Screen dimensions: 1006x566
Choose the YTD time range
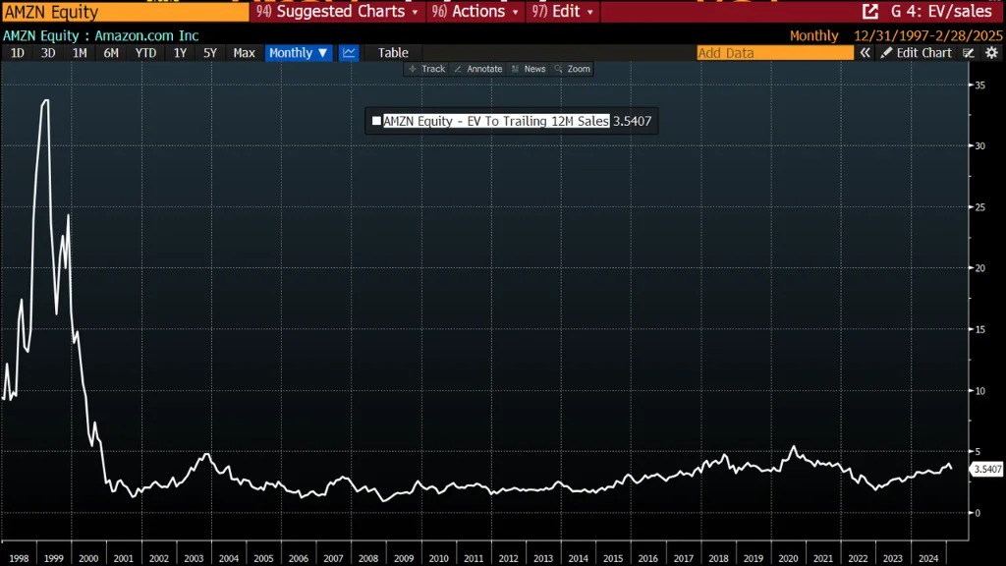pos(145,53)
